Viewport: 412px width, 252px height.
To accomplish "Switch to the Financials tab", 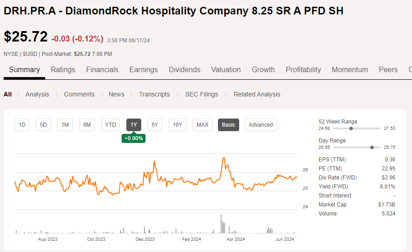I will coord(102,69).
